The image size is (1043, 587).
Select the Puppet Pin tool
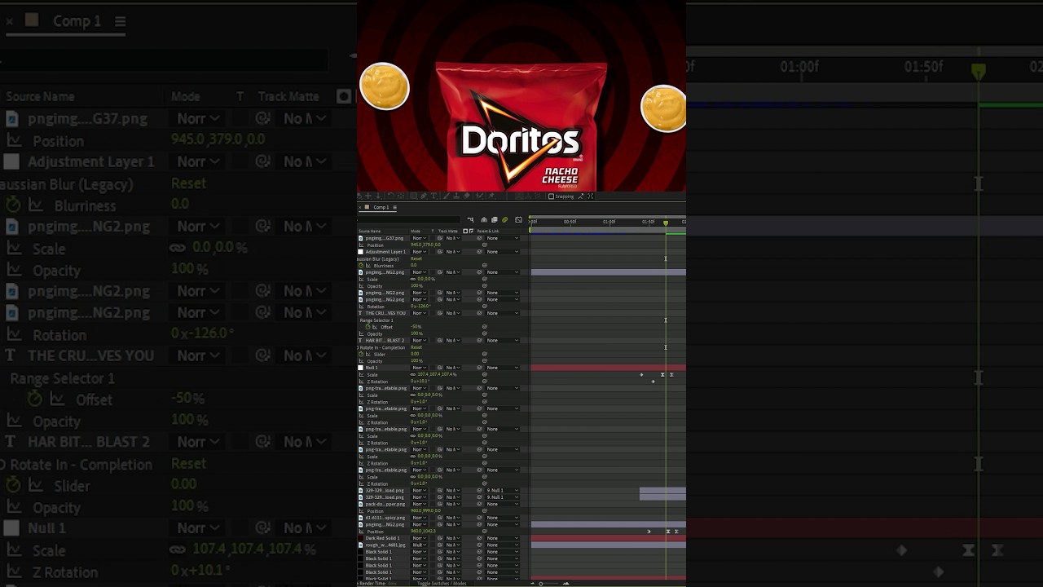point(491,196)
